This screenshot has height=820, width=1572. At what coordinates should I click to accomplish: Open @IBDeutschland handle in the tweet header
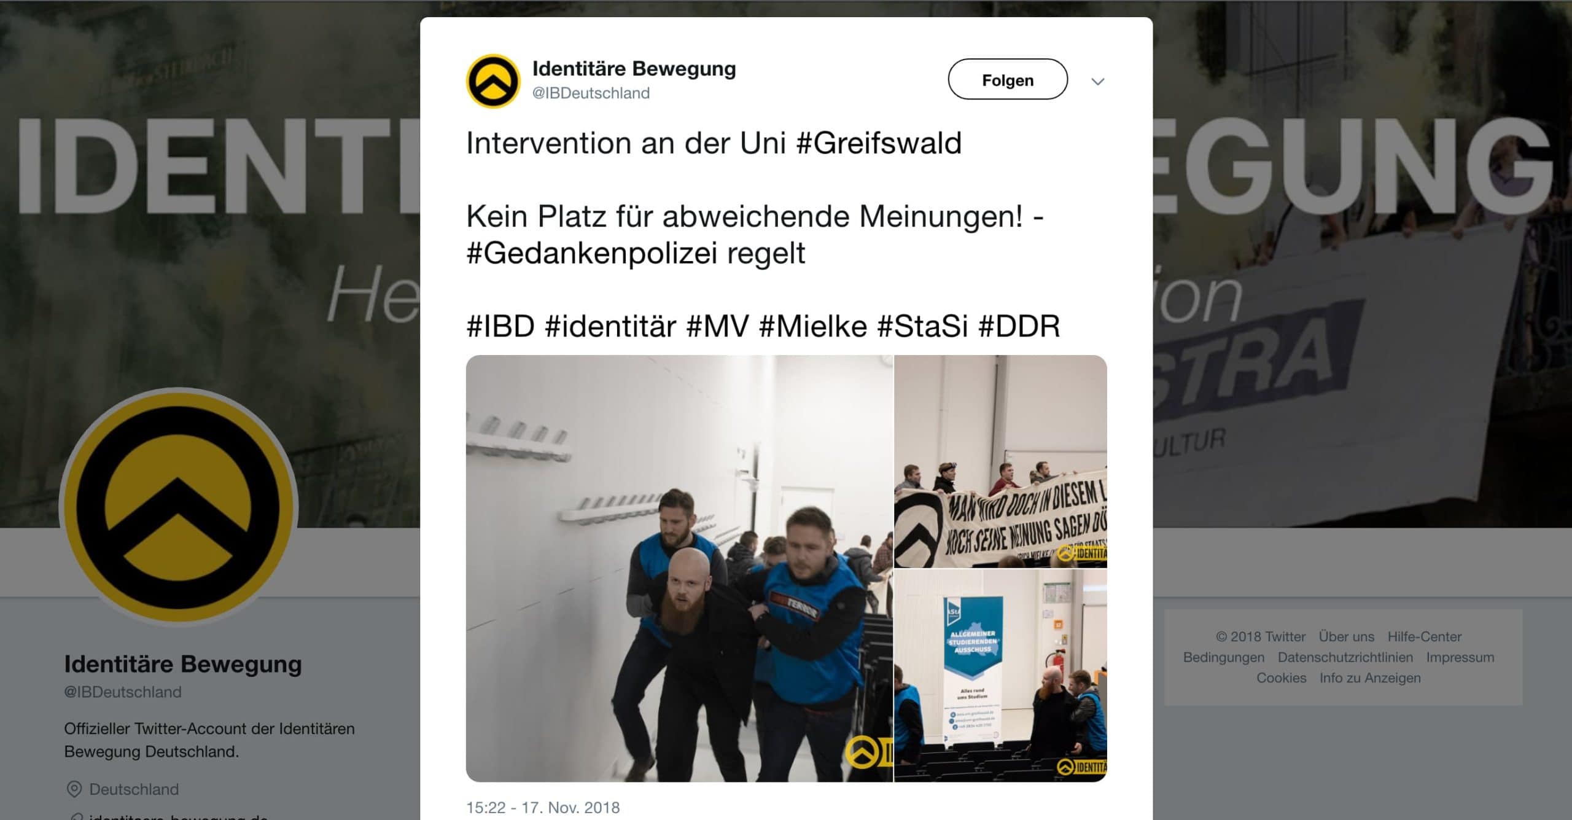[x=591, y=93]
